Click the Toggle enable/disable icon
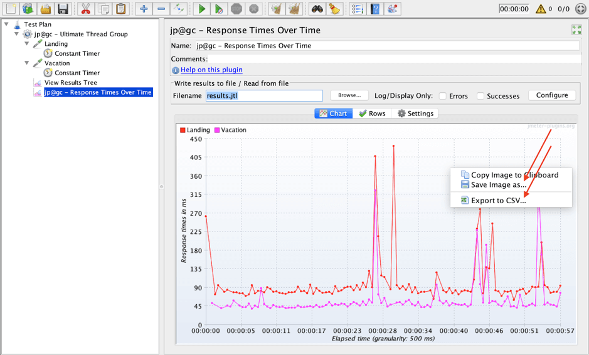 pyautogui.click(x=178, y=8)
